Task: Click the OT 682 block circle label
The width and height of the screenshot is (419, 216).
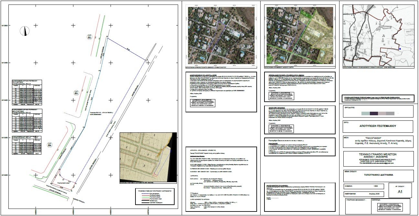Action: (x=90, y=36)
